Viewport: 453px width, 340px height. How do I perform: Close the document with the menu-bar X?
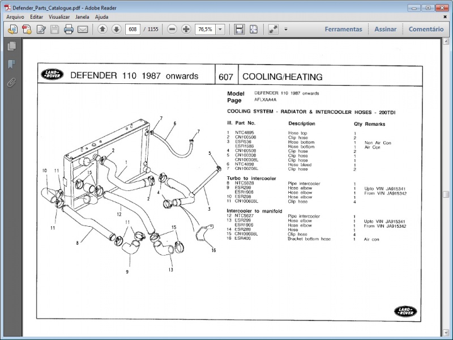click(445, 17)
